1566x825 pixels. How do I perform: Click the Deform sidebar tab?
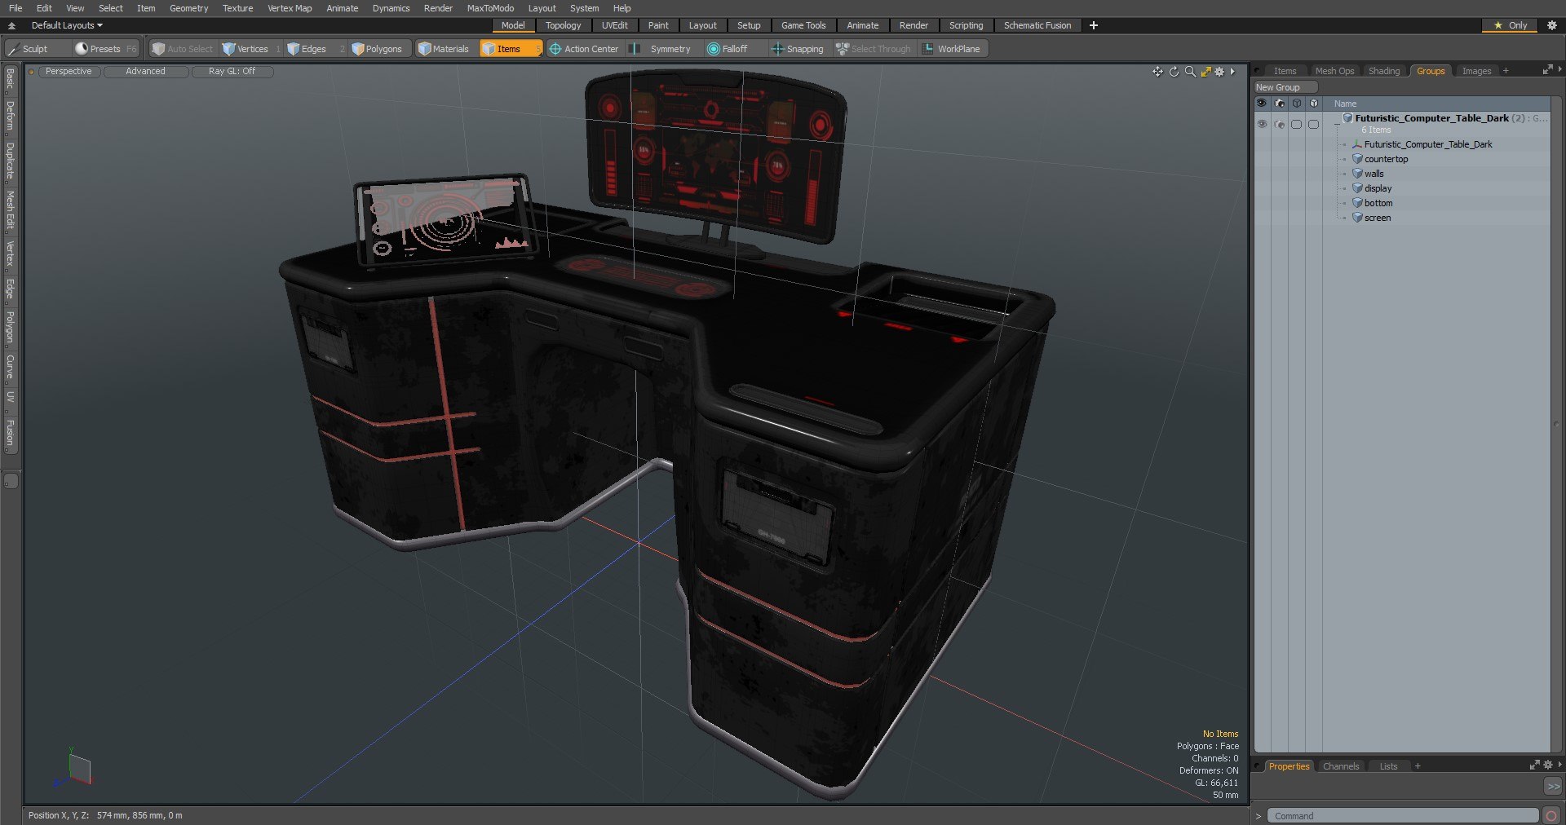click(x=10, y=117)
